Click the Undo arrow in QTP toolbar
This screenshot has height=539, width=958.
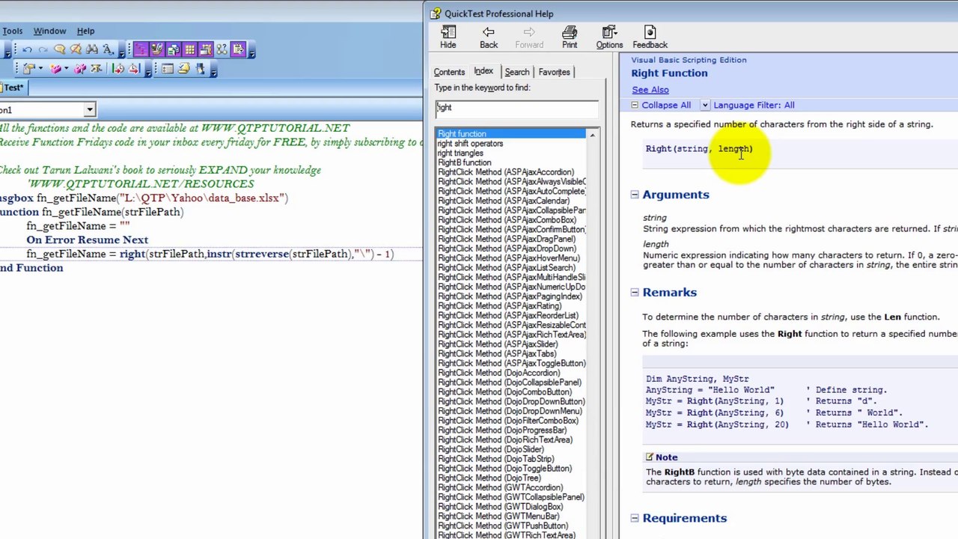pos(27,50)
